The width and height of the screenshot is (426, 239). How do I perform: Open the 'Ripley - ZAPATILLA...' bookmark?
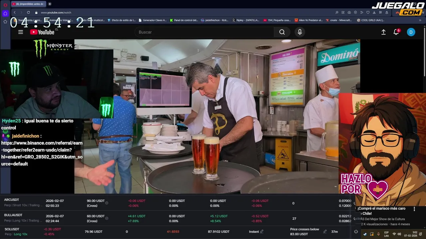pos(246,20)
